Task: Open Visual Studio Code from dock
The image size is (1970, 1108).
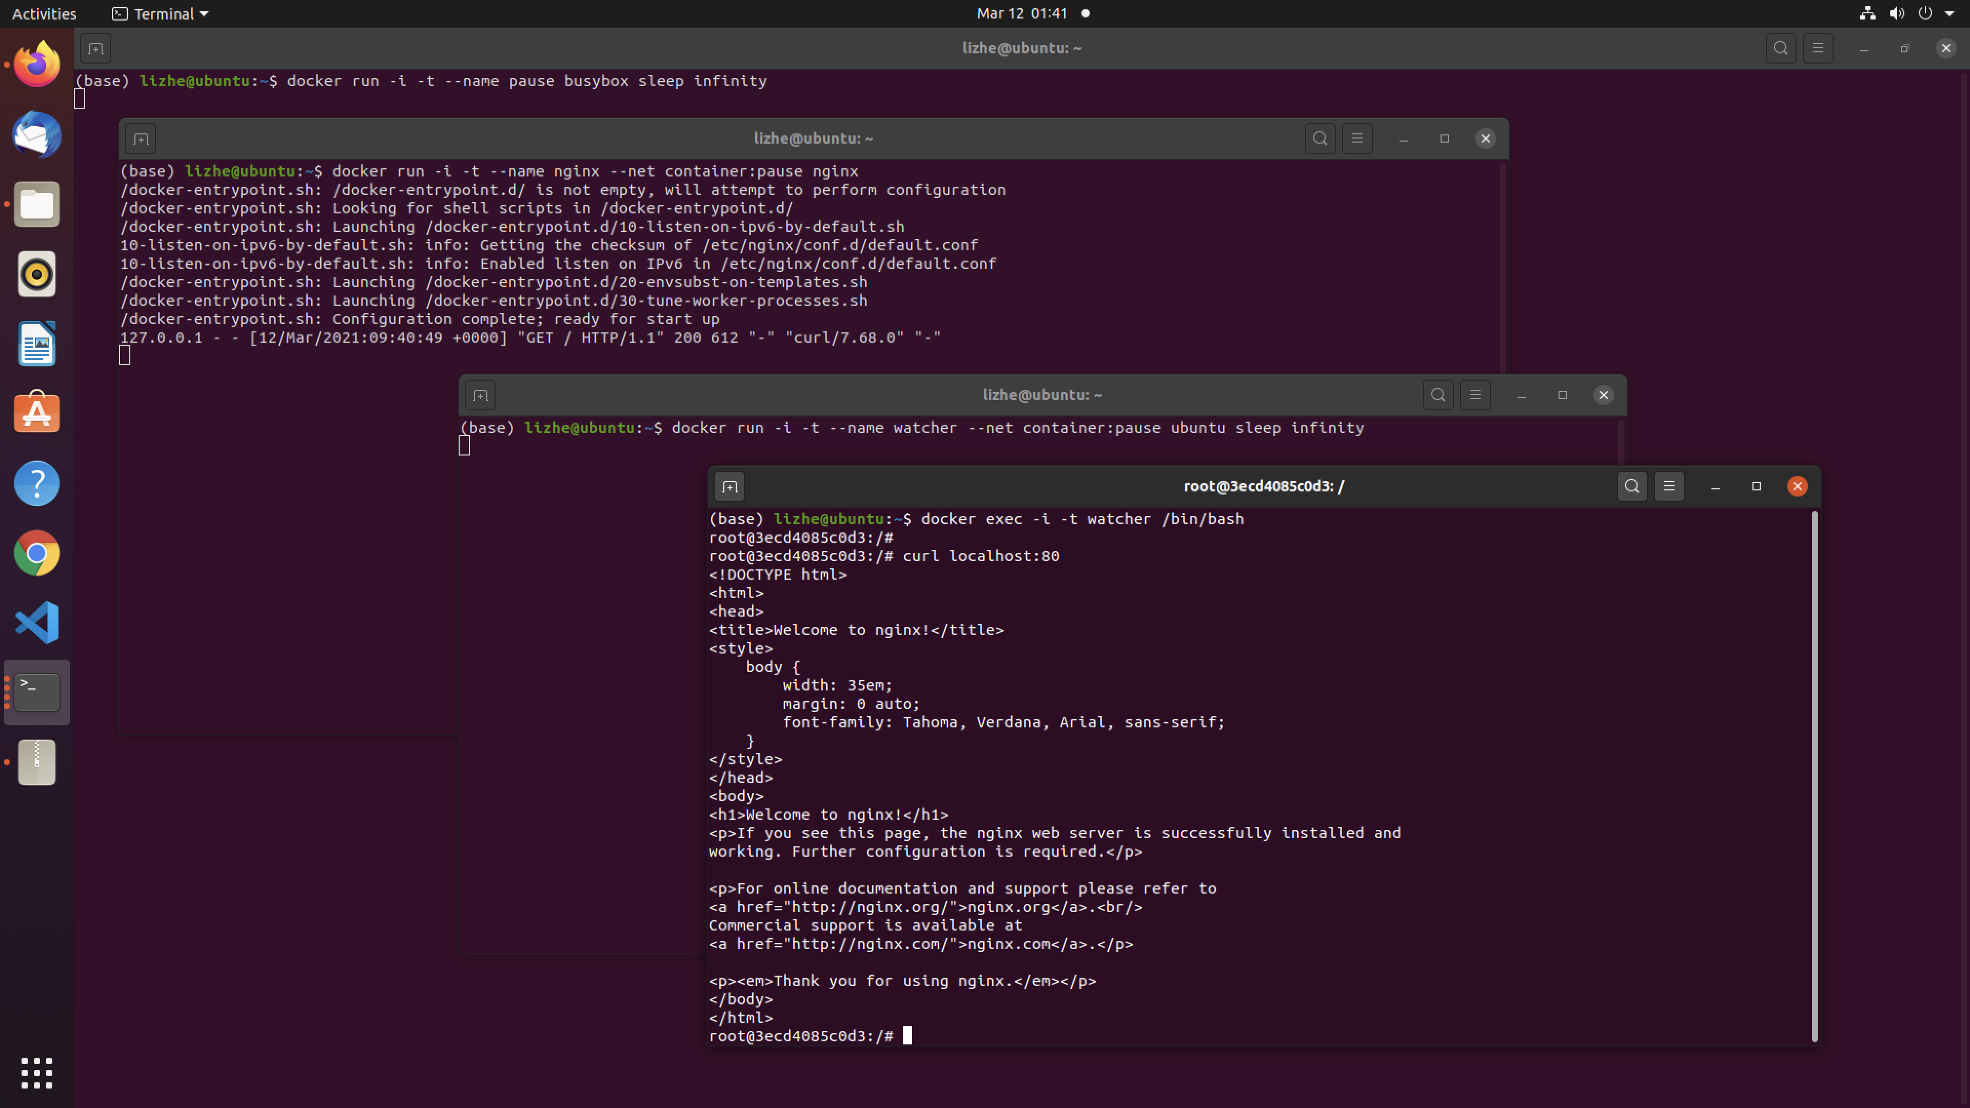Action: [x=37, y=622]
